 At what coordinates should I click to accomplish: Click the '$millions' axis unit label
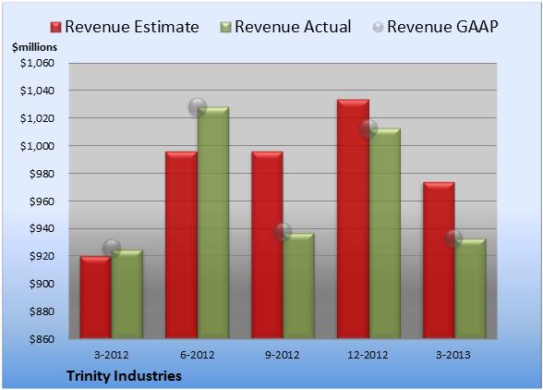34,47
